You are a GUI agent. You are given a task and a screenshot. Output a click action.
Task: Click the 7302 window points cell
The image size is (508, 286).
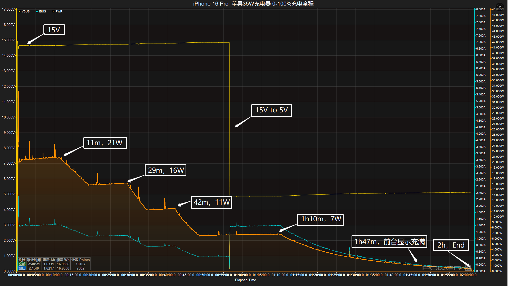click(80, 268)
